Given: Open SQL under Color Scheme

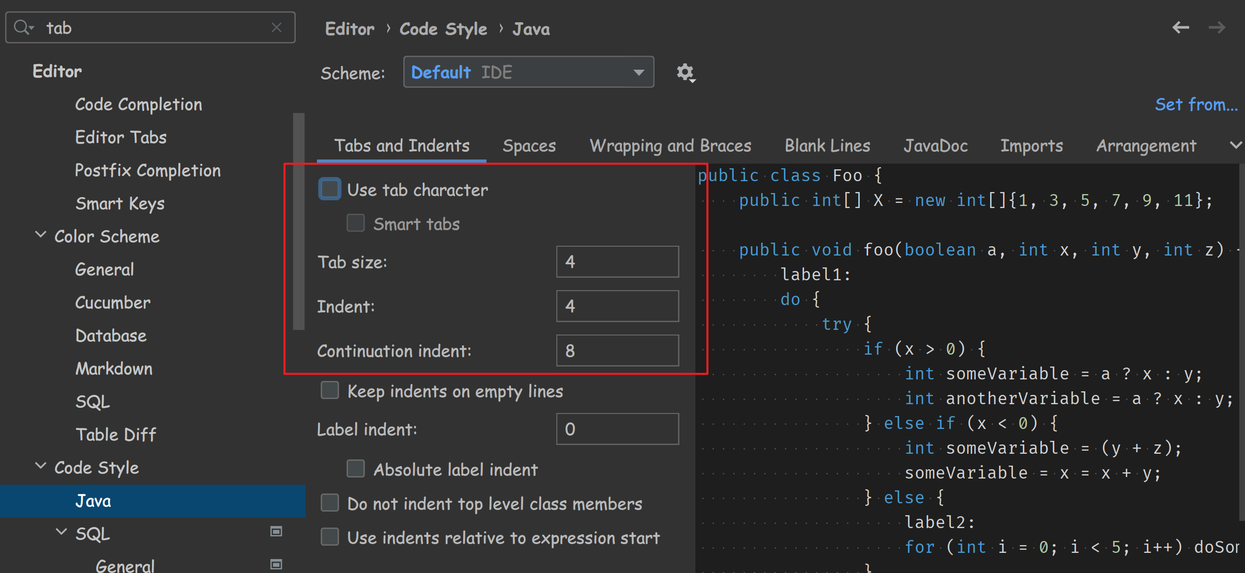Looking at the screenshot, I should [93, 402].
